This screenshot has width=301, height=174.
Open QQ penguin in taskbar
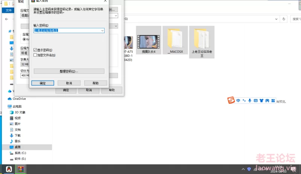tap(9, 169)
